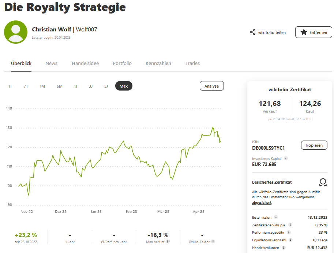Click the star icon on Entfernen button
334x253 pixels.
pos(304,32)
